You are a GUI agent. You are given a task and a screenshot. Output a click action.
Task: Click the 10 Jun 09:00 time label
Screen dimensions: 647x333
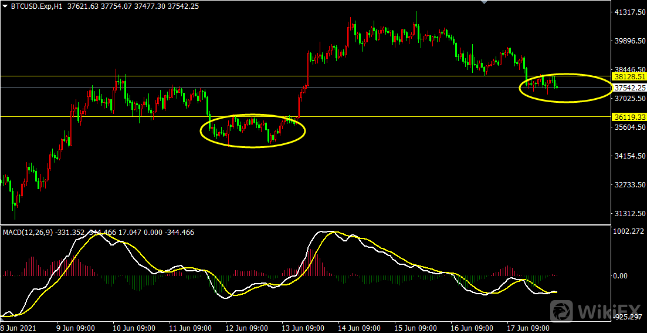[134, 328]
